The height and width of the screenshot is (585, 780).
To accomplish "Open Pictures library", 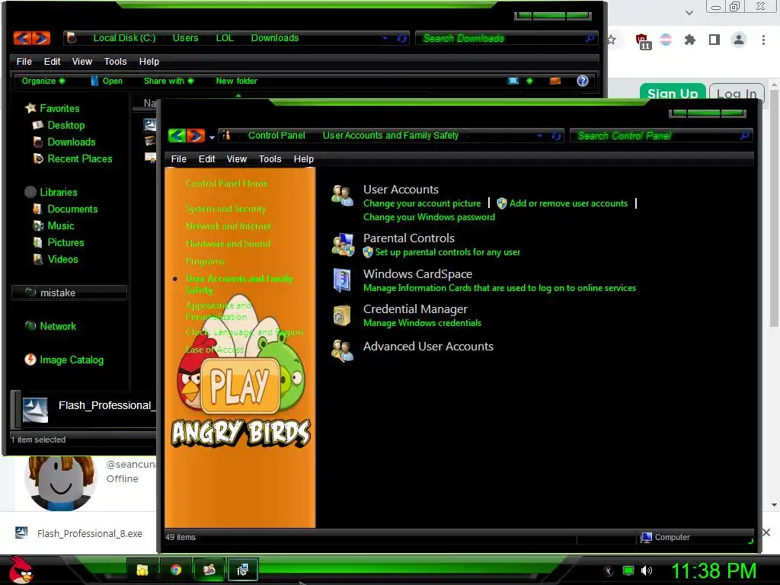I will coord(66,242).
